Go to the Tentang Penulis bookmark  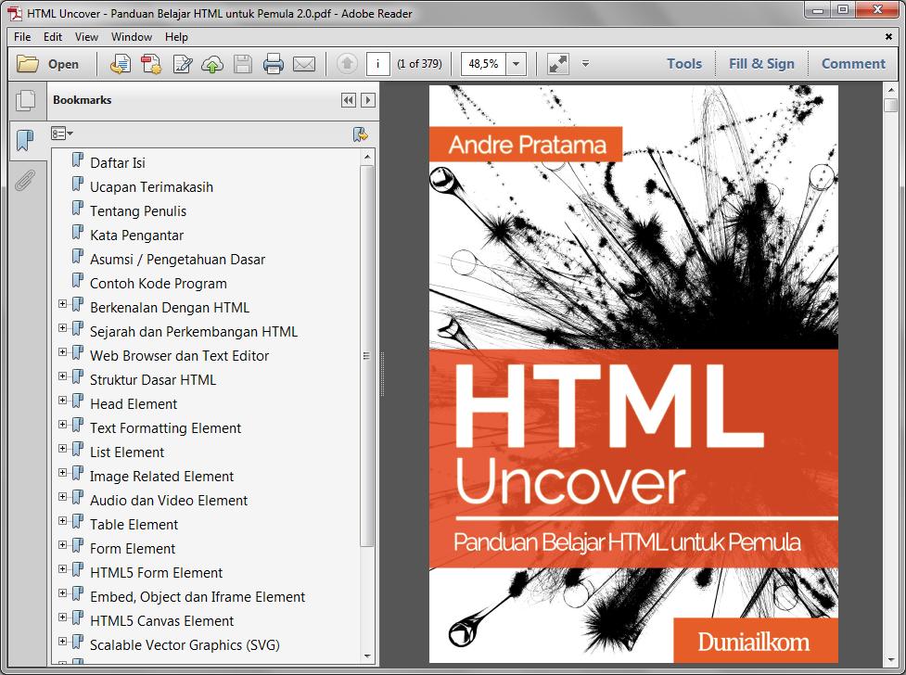click(x=138, y=211)
